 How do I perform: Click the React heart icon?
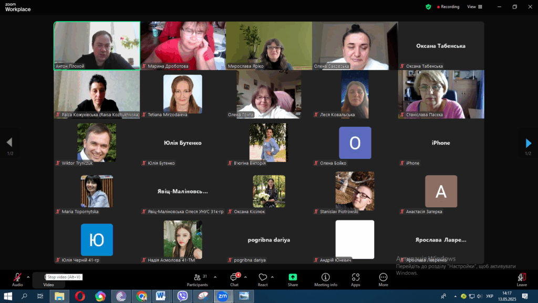263,278
